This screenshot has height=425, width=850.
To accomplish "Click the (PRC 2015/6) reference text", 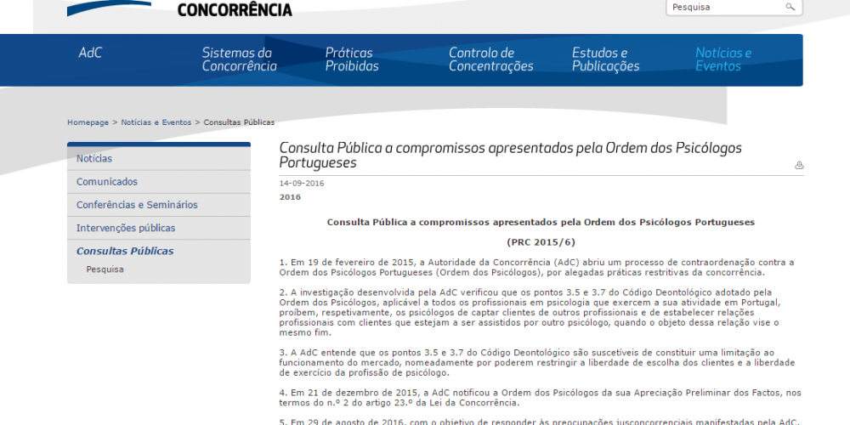I will click(541, 241).
